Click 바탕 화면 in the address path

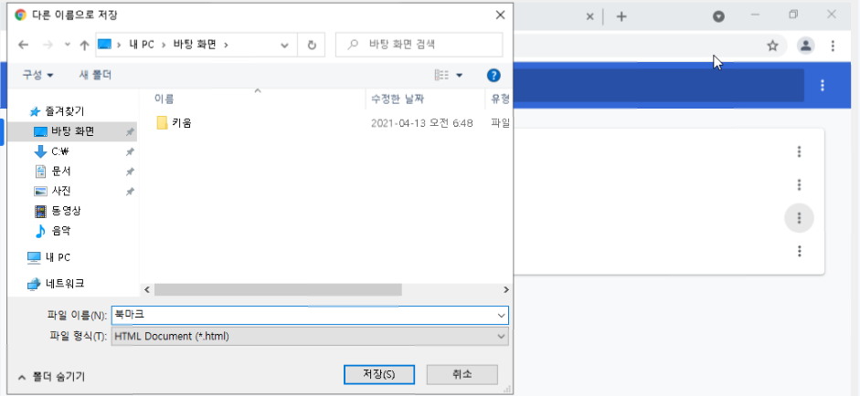pos(196,45)
